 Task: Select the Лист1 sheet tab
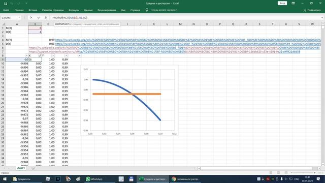(21, 168)
